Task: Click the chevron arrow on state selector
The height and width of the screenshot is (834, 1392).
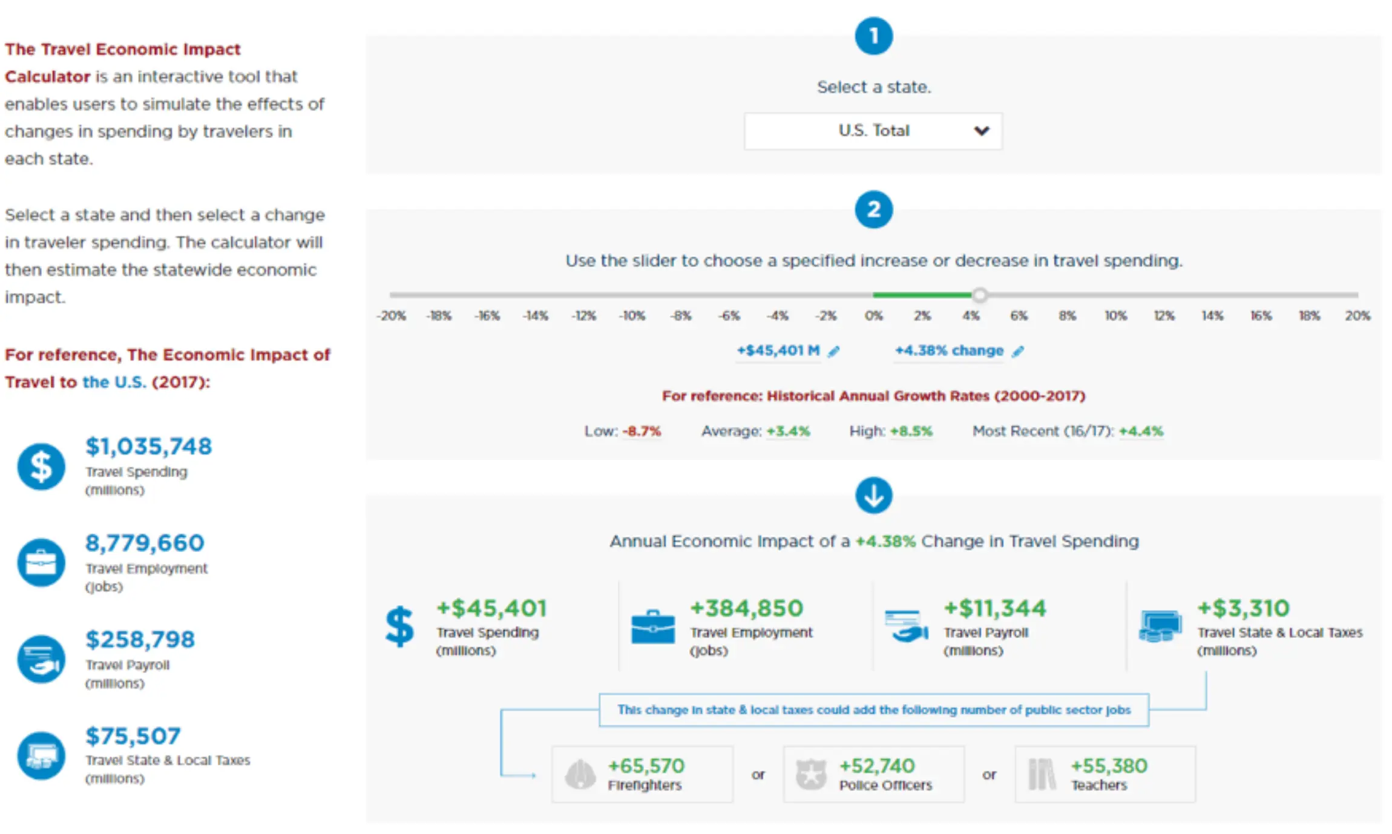Action: pyautogui.click(x=982, y=131)
